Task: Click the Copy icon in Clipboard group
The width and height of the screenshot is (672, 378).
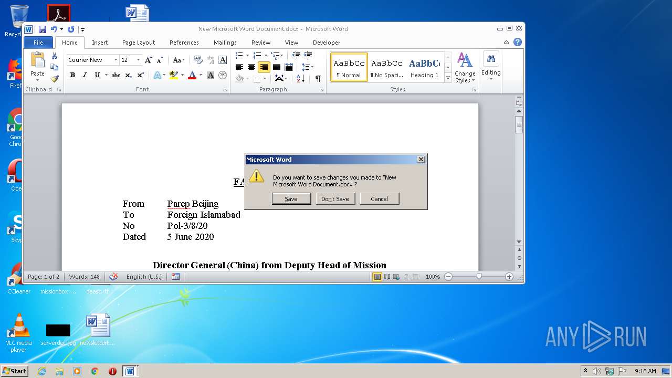Action: (x=54, y=67)
